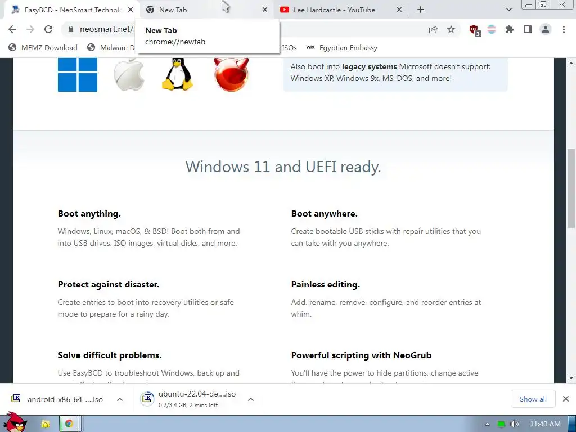Click the Linux Tux penguin image
Screen dimensions: 576x432
177,74
